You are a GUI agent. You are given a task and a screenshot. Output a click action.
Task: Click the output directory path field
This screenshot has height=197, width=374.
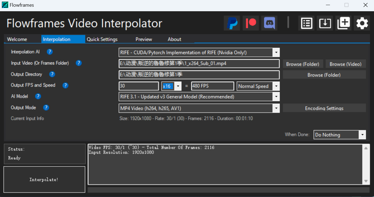click(199, 75)
